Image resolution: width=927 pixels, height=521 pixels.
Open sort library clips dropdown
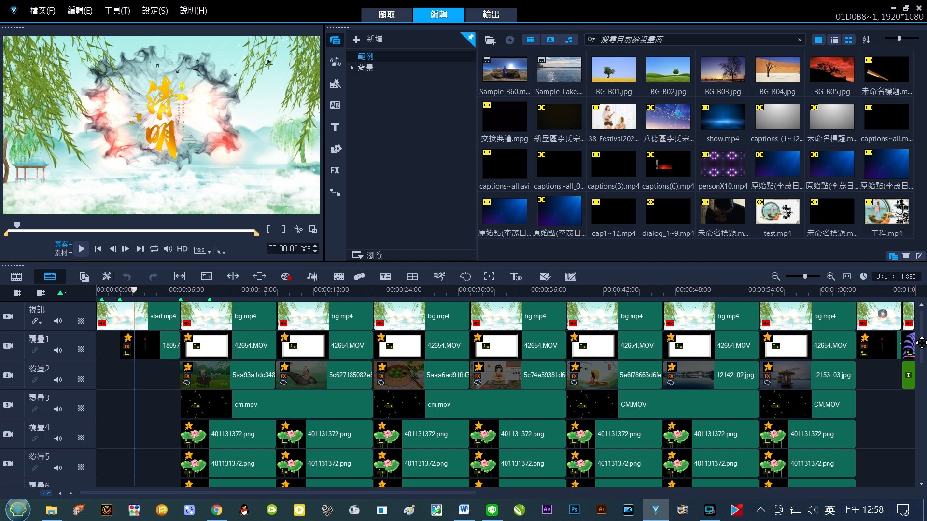pyautogui.click(x=866, y=40)
